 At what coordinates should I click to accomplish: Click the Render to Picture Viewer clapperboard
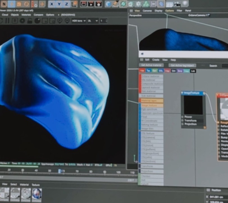click(x=91, y=4)
